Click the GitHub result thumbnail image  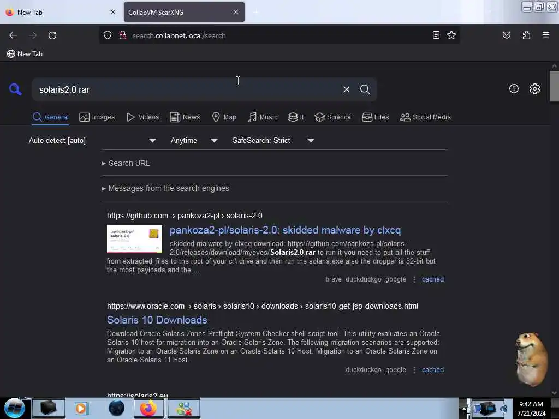tap(134, 239)
